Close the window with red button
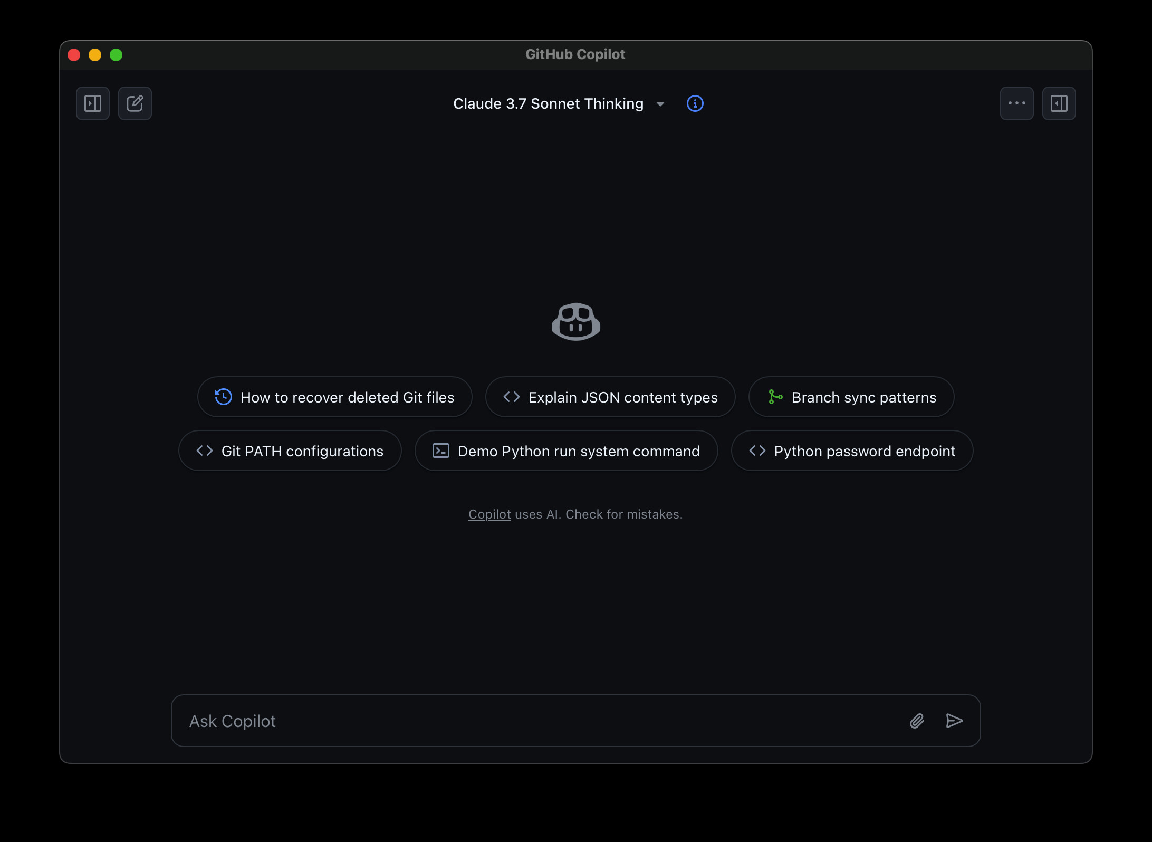The height and width of the screenshot is (842, 1152). [x=74, y=55]
